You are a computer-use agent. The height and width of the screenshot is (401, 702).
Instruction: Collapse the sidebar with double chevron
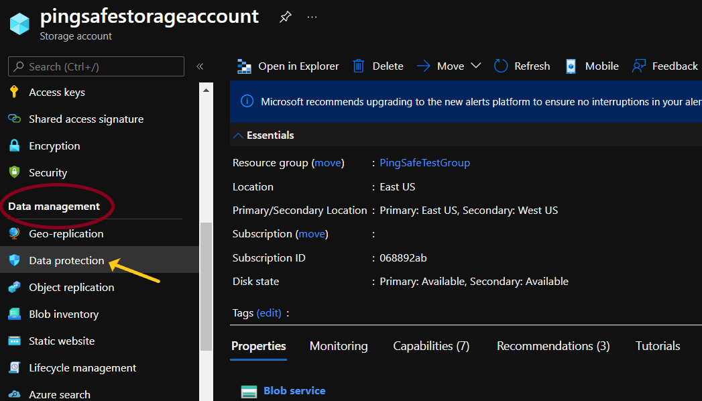[x=200, y=66]
